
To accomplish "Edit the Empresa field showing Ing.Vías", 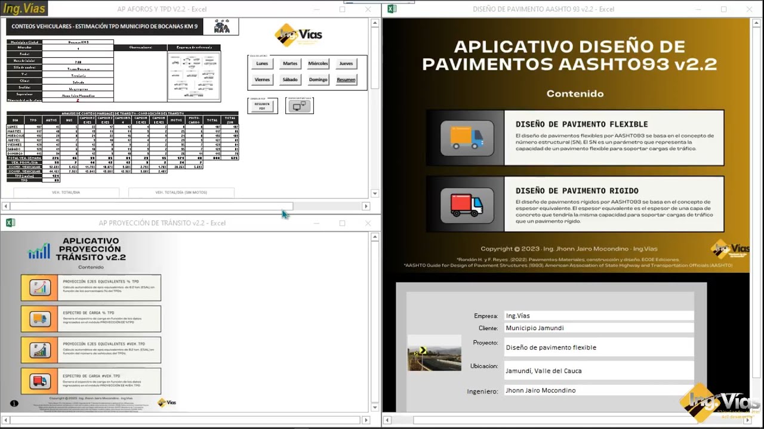I will (599, 316).
